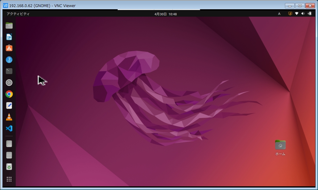Image resolution: width=318 pixels, height=190 pixels.
Task: Click the VNC Viewer title bar logo icon
Action: tap(6, 6)
